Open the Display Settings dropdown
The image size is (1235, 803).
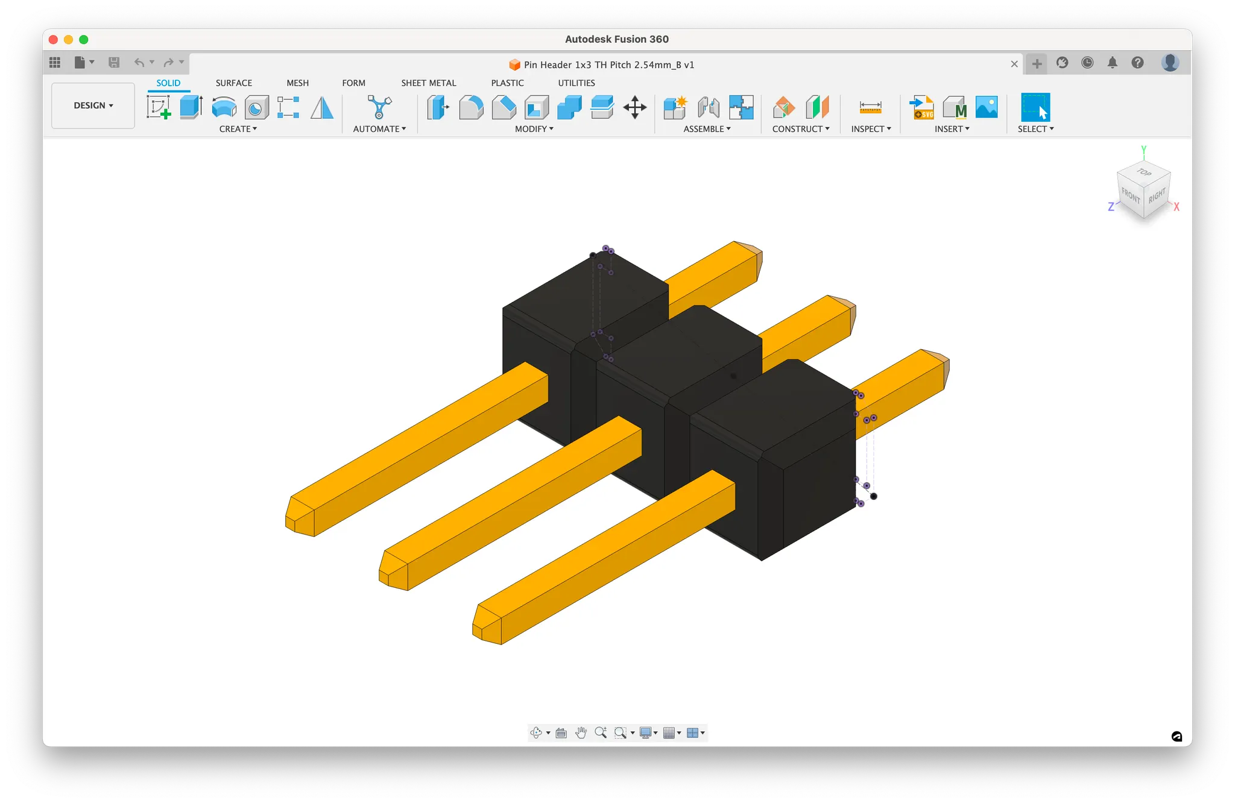[648, 732]
